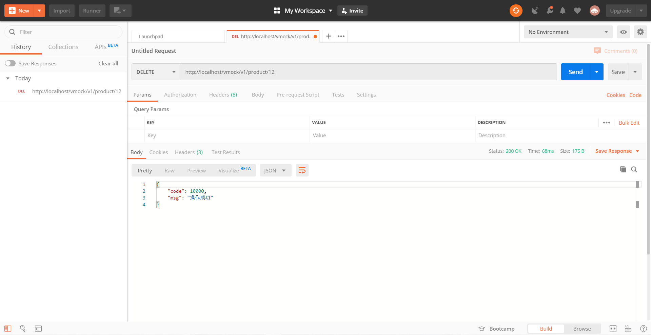This screenshot has width=651, height=335.
Task: Click the Runner button
Action: [x=92, y=11]
